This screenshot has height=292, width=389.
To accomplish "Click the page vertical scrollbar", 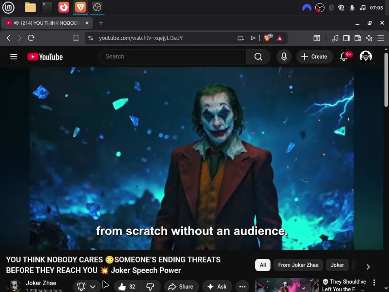I will point(386,80).
